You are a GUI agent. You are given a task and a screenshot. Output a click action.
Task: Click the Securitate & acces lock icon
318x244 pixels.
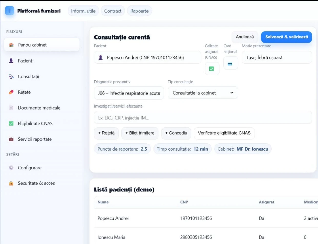tap(11, 183)
